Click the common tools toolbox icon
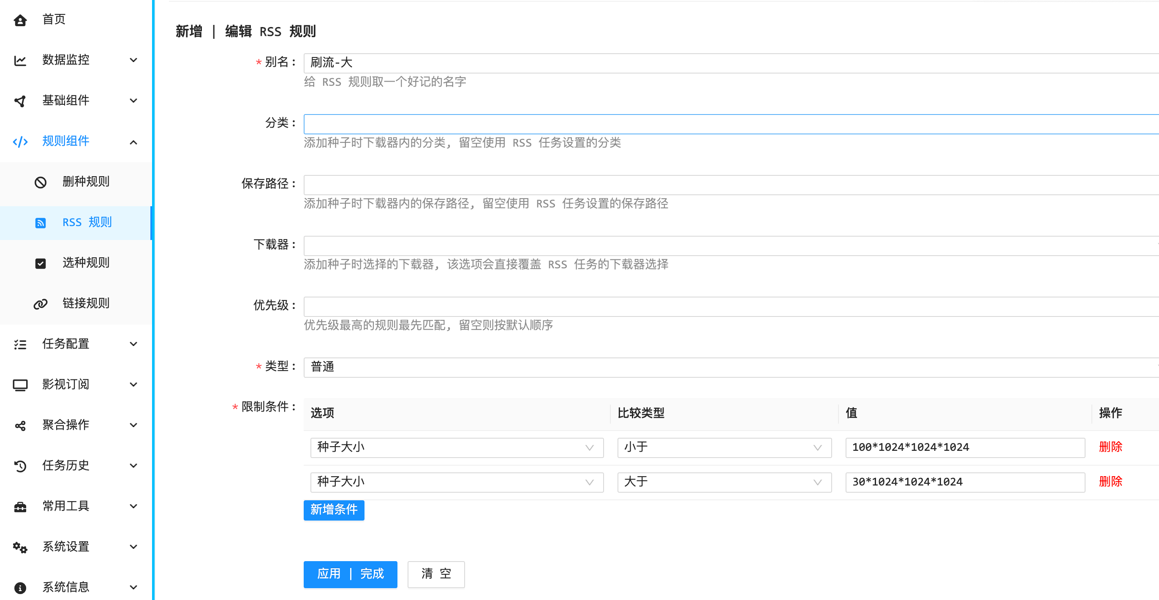Image resolution: width=1159 pixels, height=600 pixels. 20,506
